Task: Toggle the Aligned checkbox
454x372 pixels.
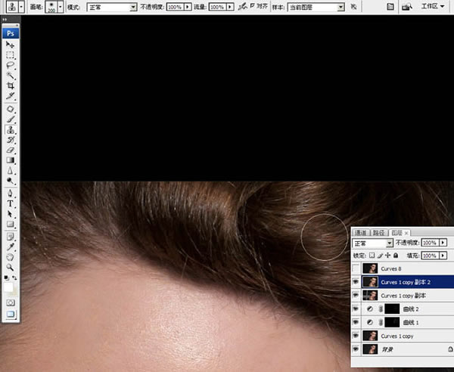Action: coord(253,5)
